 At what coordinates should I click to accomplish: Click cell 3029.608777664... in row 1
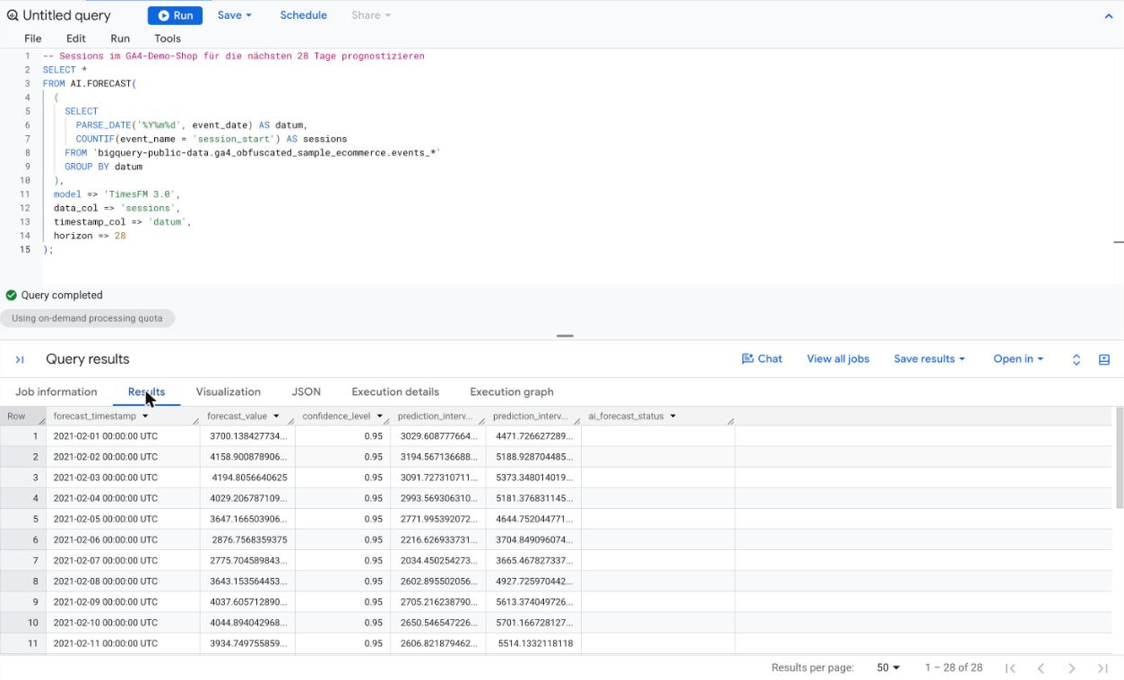tap(438, 436)
